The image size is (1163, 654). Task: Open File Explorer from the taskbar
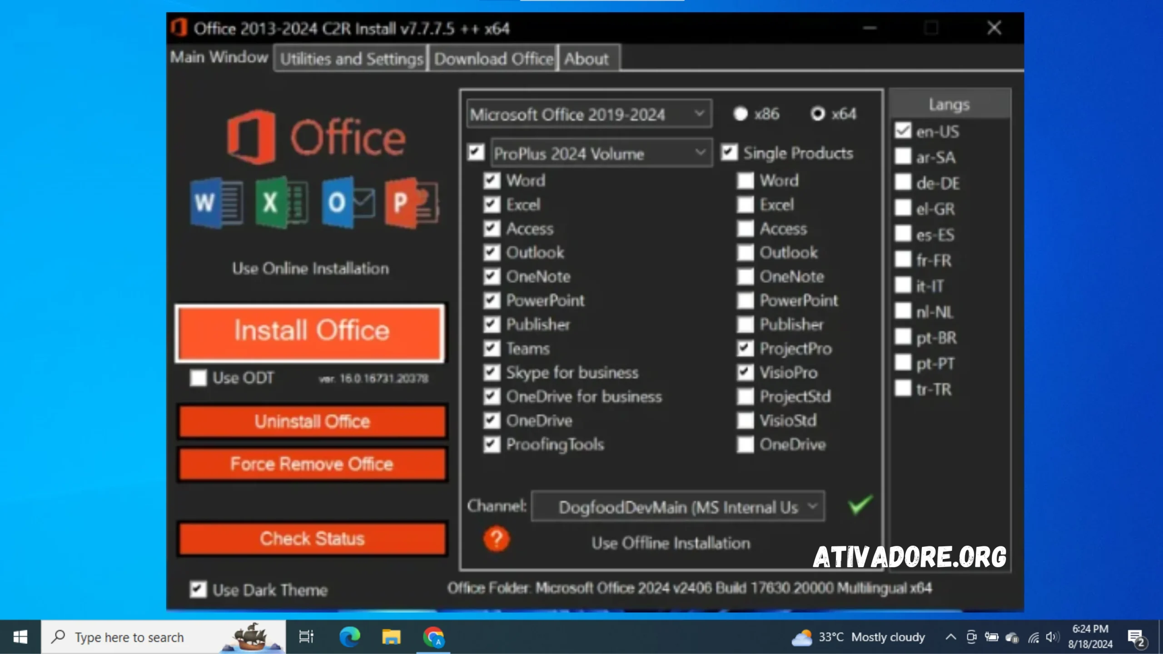391,637
